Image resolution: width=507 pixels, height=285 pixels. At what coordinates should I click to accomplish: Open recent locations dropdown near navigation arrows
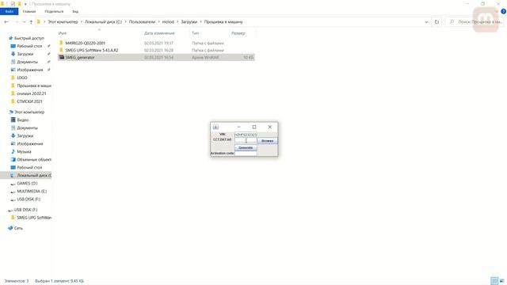25,22
